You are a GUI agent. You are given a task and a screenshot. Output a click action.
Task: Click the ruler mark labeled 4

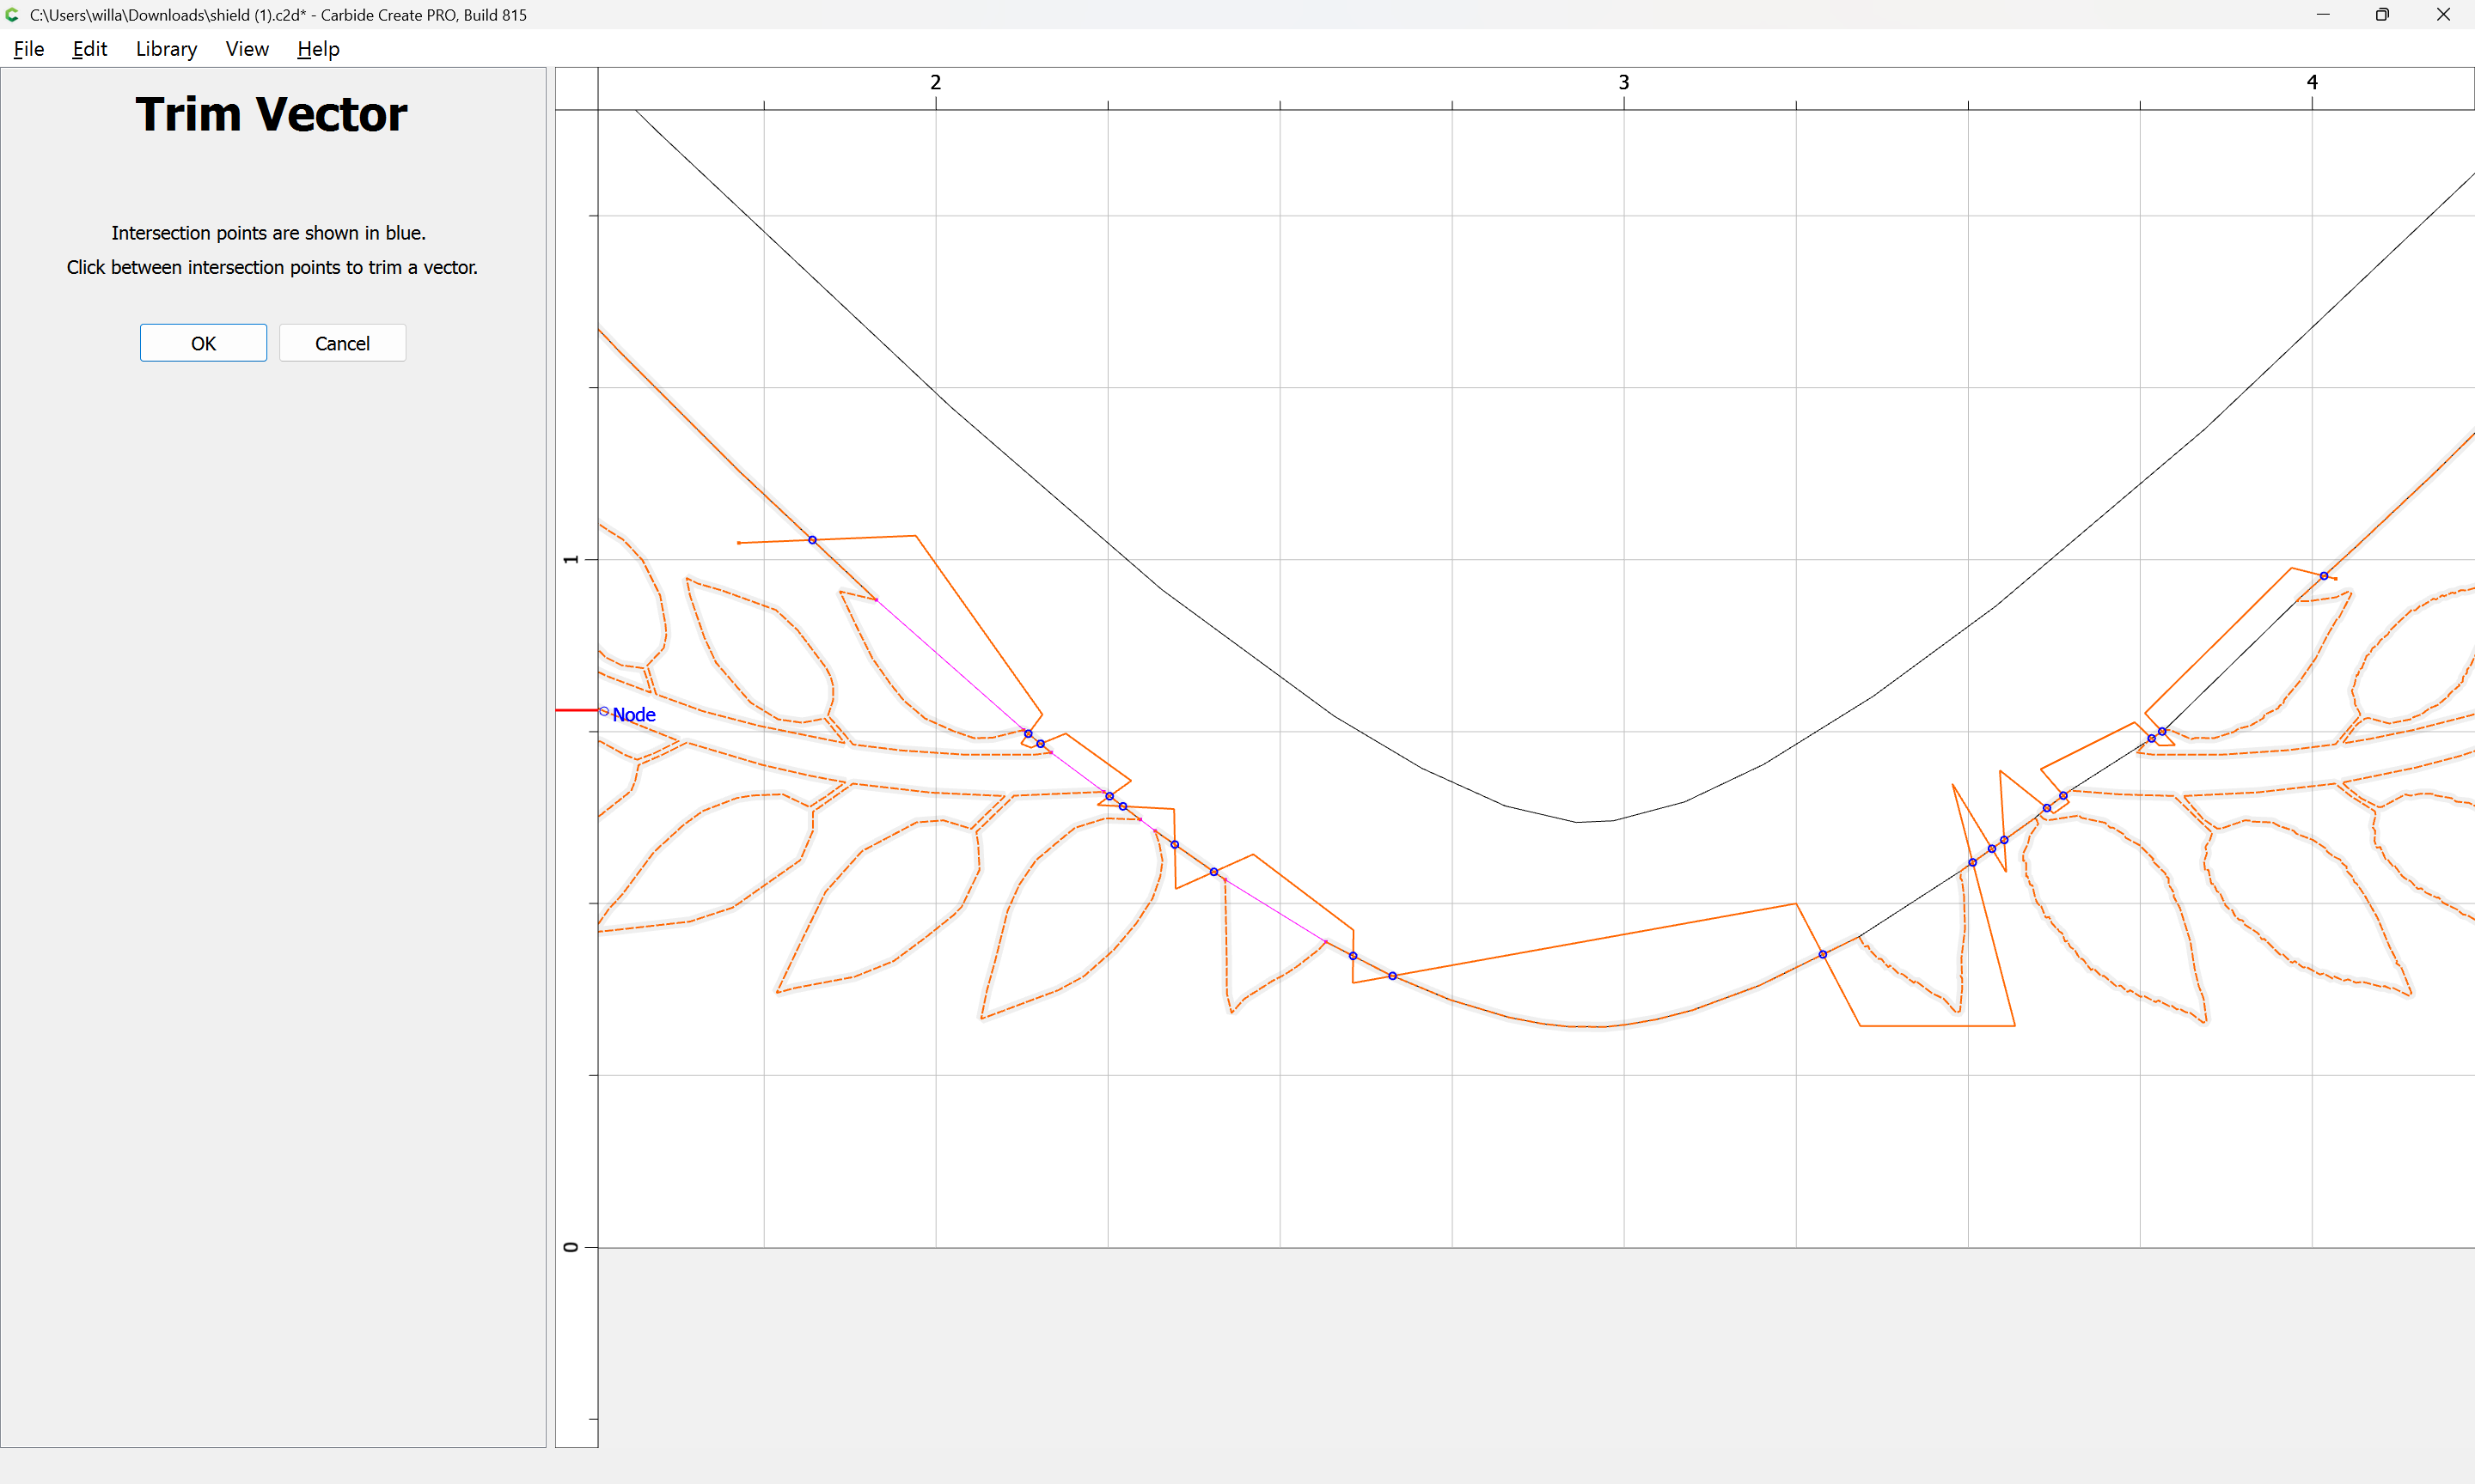coord(2312,82)
